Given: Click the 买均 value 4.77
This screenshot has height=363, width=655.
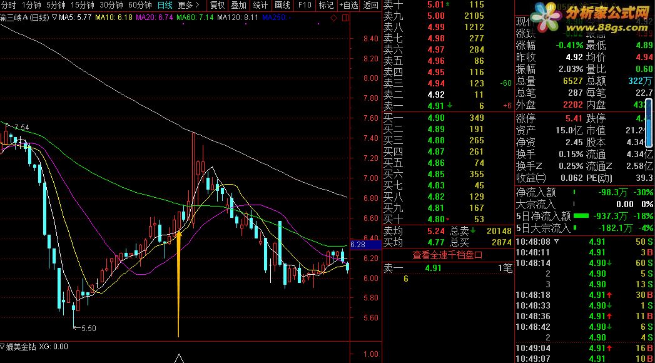Looking at the screenshot, I should click(435, 242).
